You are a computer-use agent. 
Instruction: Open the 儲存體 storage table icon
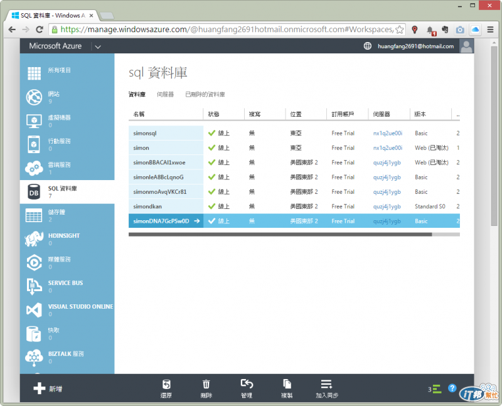coord(34,215)
